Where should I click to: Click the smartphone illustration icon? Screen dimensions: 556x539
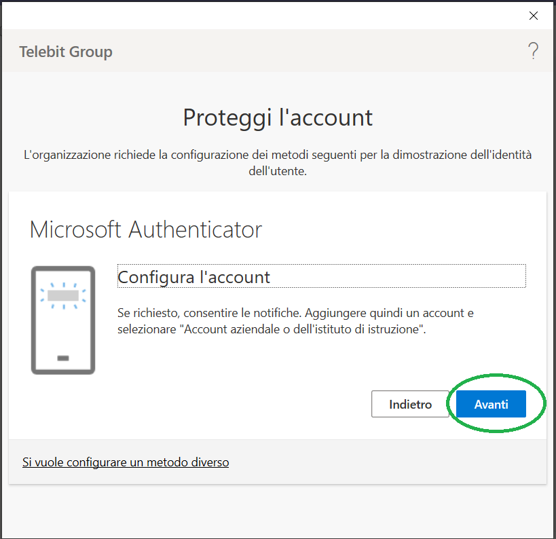62,320
